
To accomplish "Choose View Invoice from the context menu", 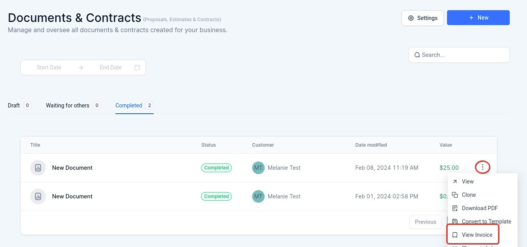I will [x=477, y=234].
